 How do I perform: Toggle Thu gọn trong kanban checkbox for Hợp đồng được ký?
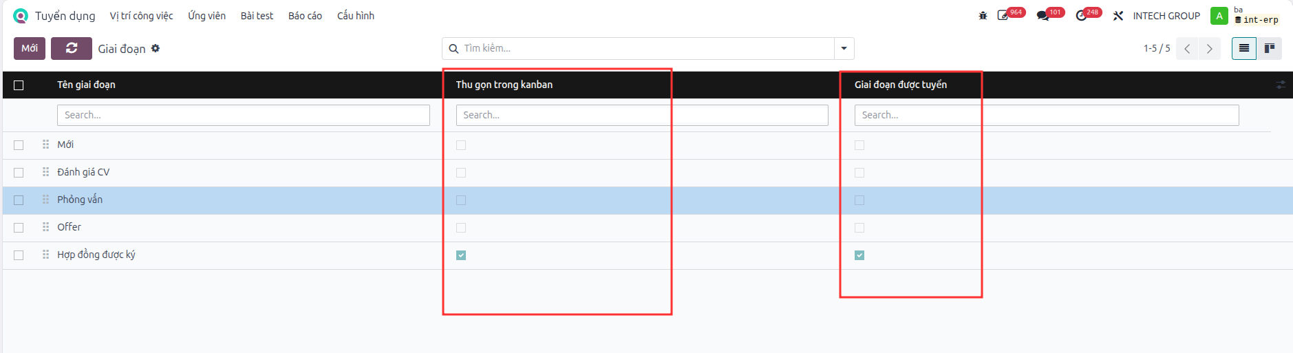[461, 255]
